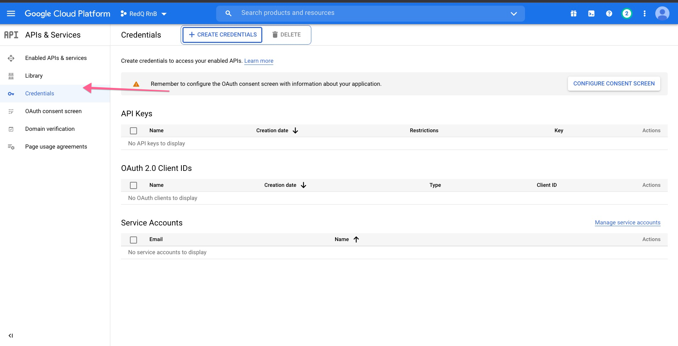Screen dimensions: 678x346
Task: Open notifications badge showing 2
Action: coord(627,13)
